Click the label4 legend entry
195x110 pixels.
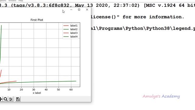pos(74,37)
